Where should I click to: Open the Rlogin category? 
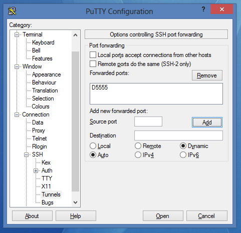pyautogui.click(x=40, y=146)
